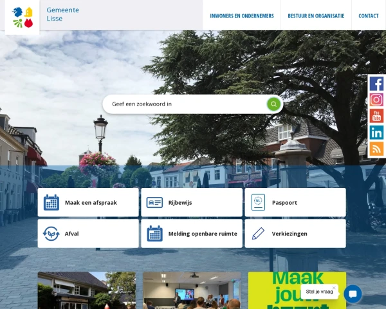Screen dimensions: 386x309
Task: Click the Gemeente Lisse logo
Action: click(x=23, y=17)
